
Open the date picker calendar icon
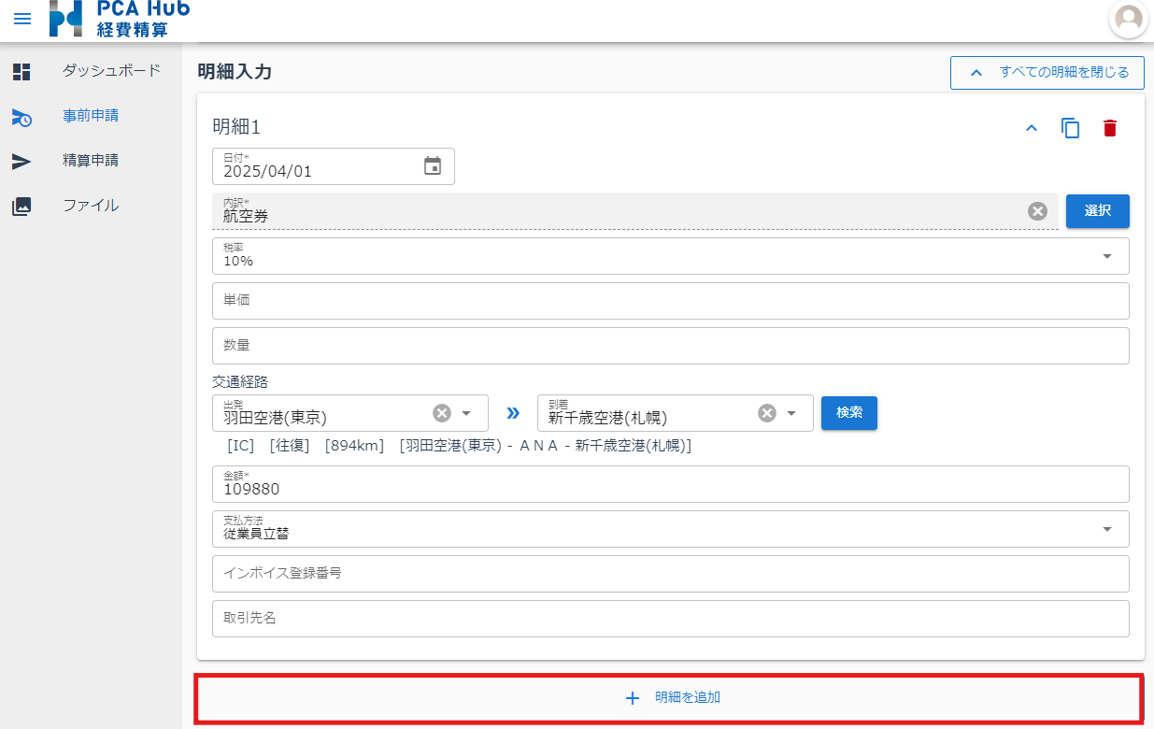pyautogui.click(x=433, y=166)
